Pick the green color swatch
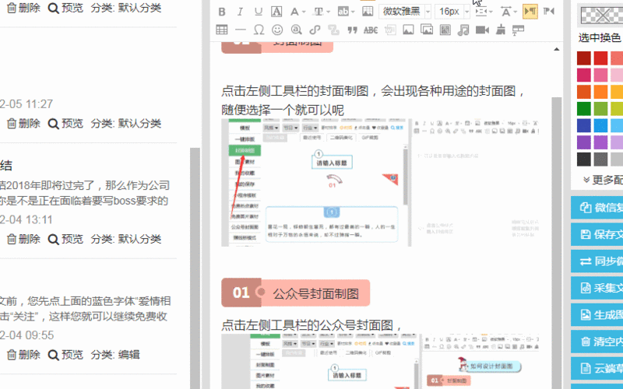Viewport: 623px width, 389px height. 583,109
